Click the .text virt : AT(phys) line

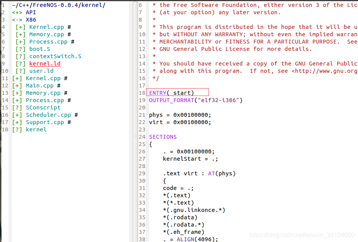click(x=199, y=173)
